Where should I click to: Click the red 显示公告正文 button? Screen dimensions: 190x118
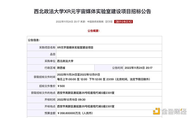123,22
